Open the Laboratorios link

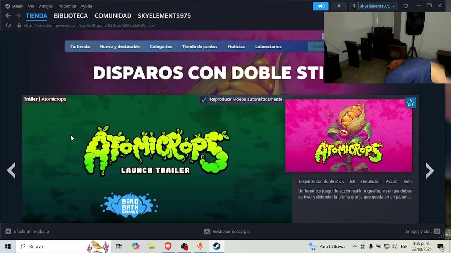(268, 46)
